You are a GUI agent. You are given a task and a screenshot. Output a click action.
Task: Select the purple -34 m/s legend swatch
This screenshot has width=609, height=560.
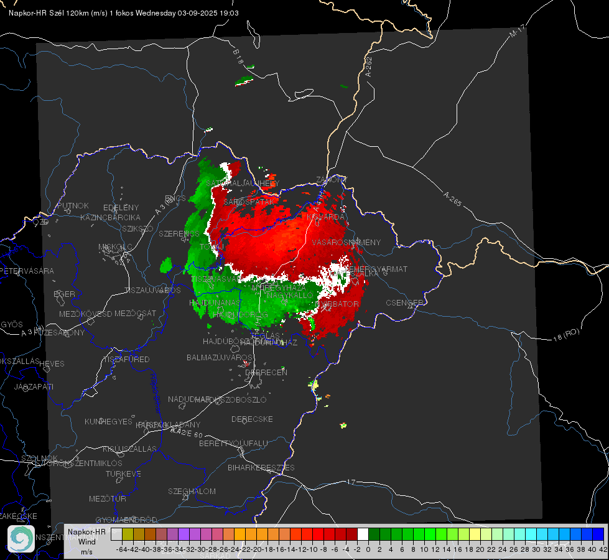click(184, 534)
